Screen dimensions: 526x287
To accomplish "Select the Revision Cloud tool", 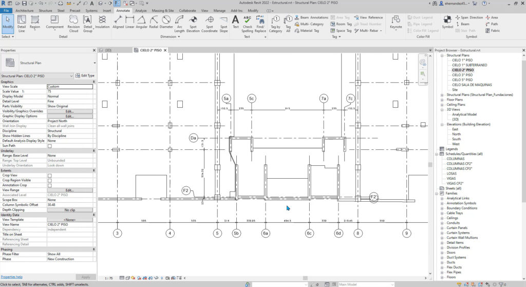I will [x=73, y=22].
